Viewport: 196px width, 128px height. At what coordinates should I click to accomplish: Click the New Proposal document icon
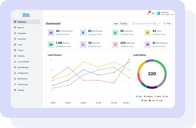tap(83, 32)
